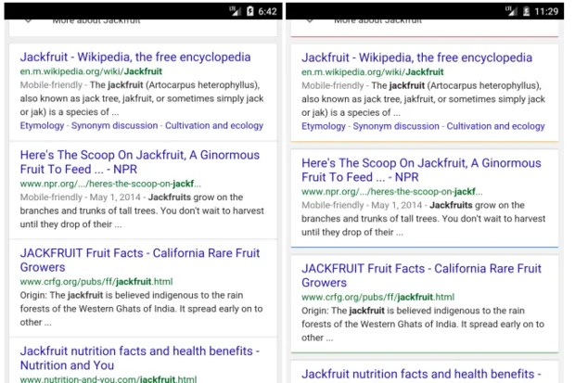Screen dimensions: 575x383
Task: Tap the 'May 1, 2014' date on the left screen
Action: point(115,198)
